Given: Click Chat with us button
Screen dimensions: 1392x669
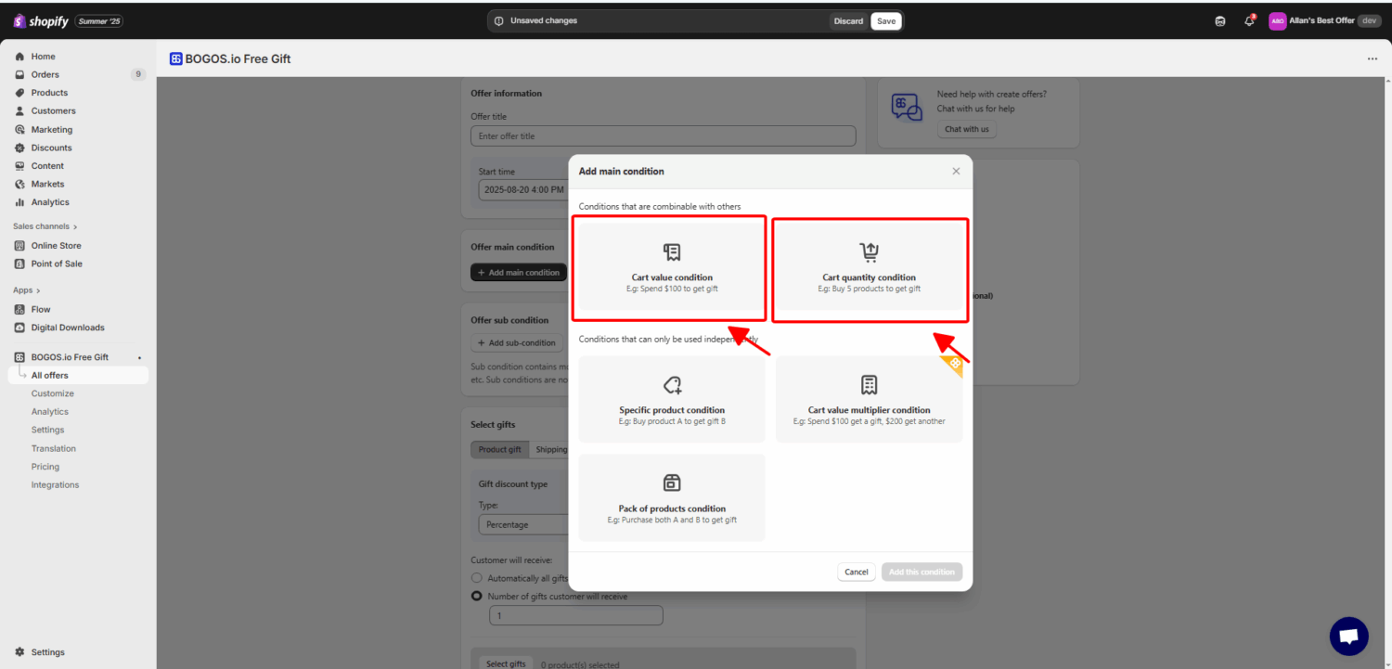Looking at the screenshot, I should [966, 129].
